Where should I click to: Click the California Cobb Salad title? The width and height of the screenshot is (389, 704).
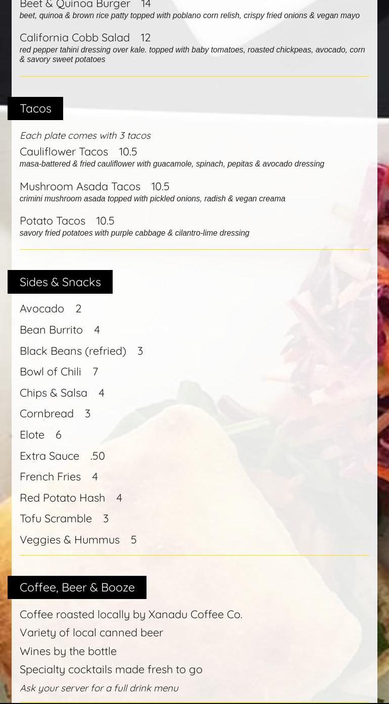[x=75, y=37]
